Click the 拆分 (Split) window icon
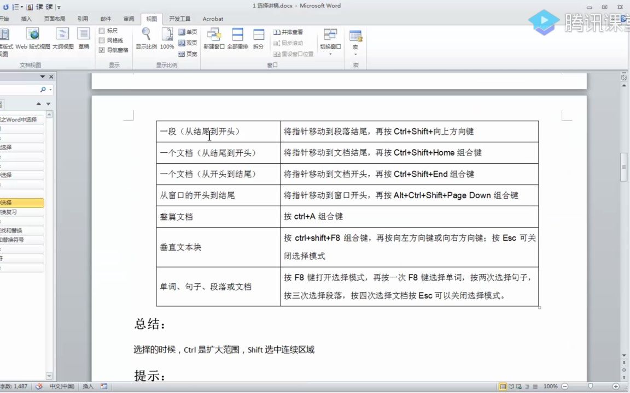Image resolution: width=630 pixels, height=393 pixels. click(x=258, y=38)
